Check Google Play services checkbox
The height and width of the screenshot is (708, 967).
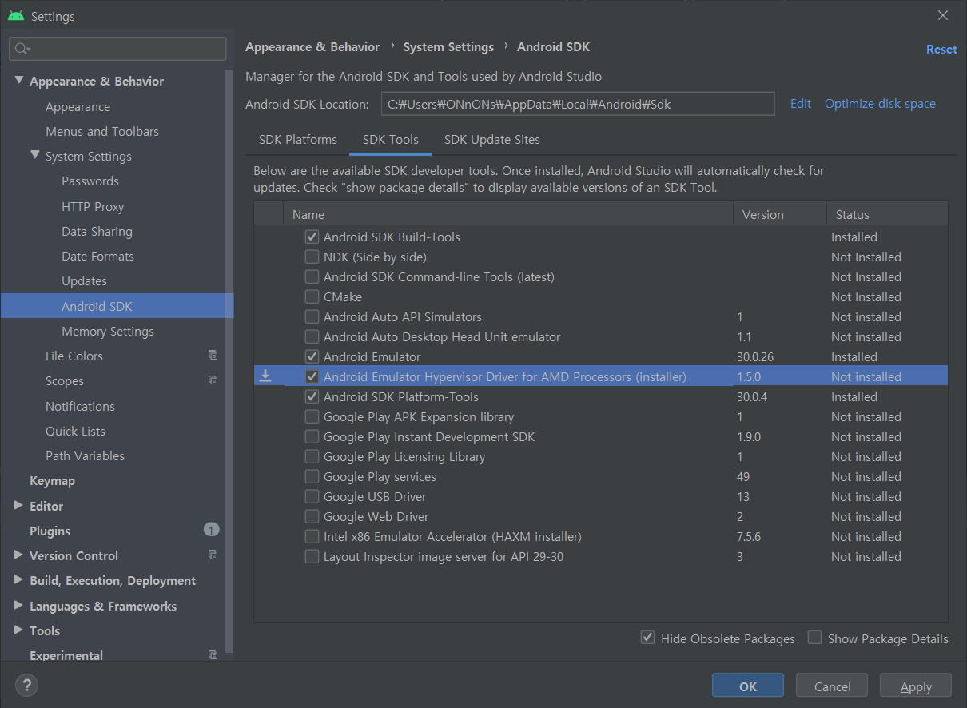[x=312, y=476]
